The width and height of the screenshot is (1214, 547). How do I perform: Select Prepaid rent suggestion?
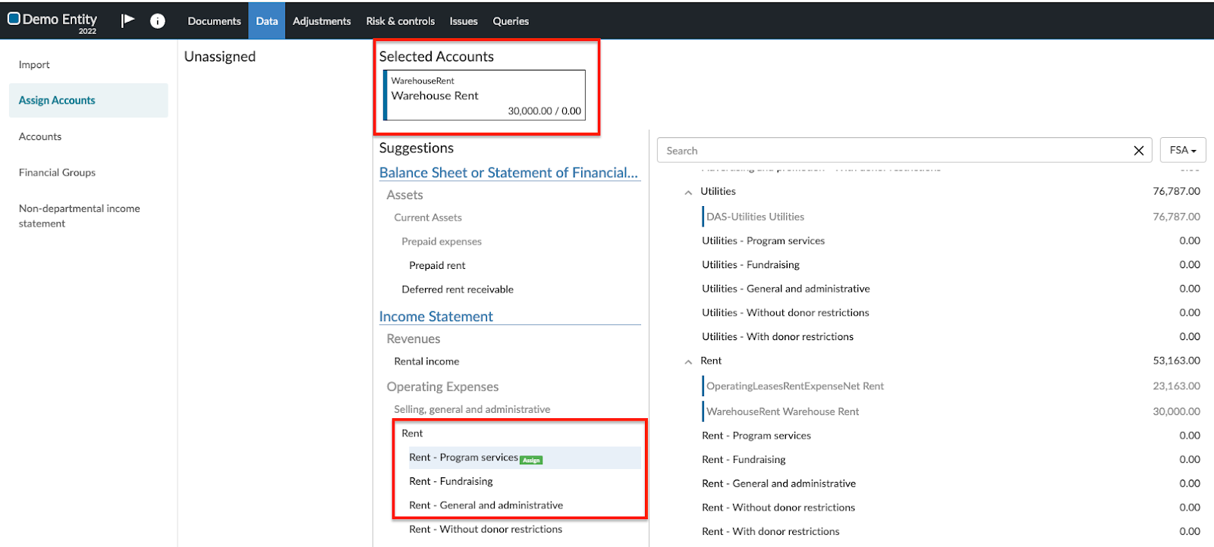[437, 266]
